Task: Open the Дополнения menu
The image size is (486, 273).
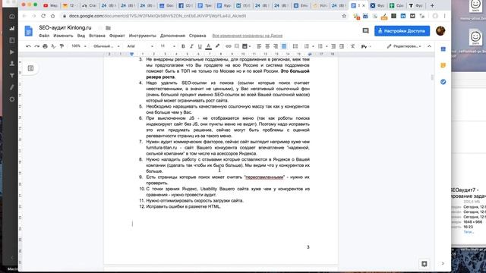Action: [x=172, y=36]
